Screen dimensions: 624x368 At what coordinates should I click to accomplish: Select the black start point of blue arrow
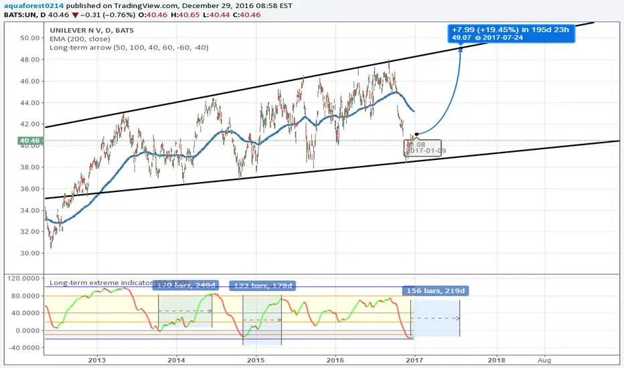(x=416, y=134)
